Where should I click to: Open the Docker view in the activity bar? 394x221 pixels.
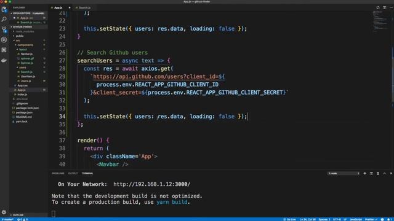(x=4, y=60)
